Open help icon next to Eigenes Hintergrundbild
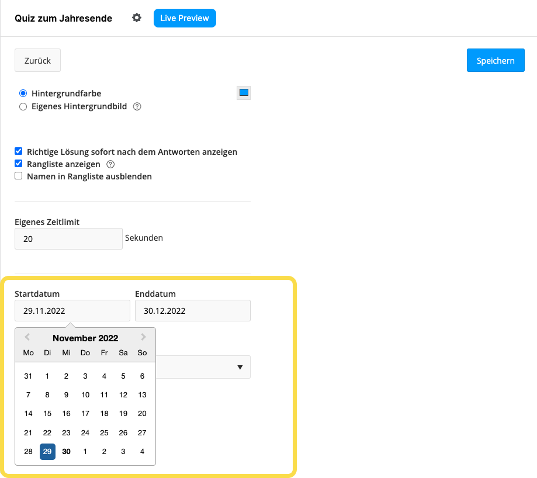Screen dimensions: 537x478 tap(137, 106)
